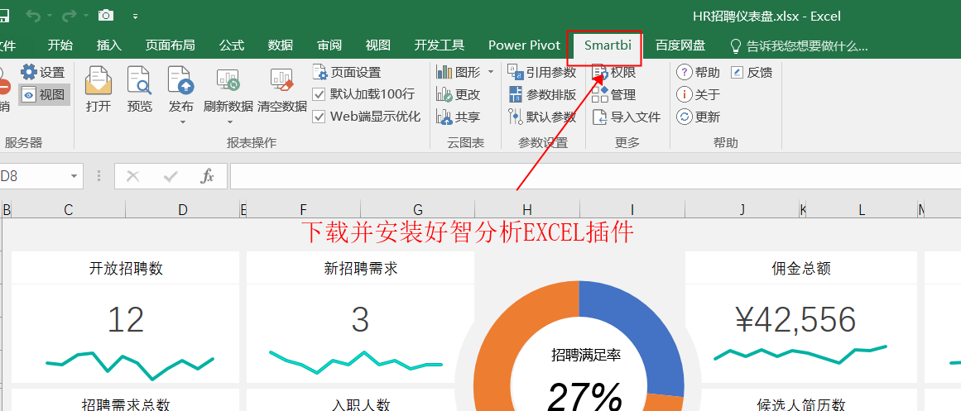Viewport: 961px width, 411px height.
Task: Open the 发布 publish dropdown arrow
Action: pos(182,122)
